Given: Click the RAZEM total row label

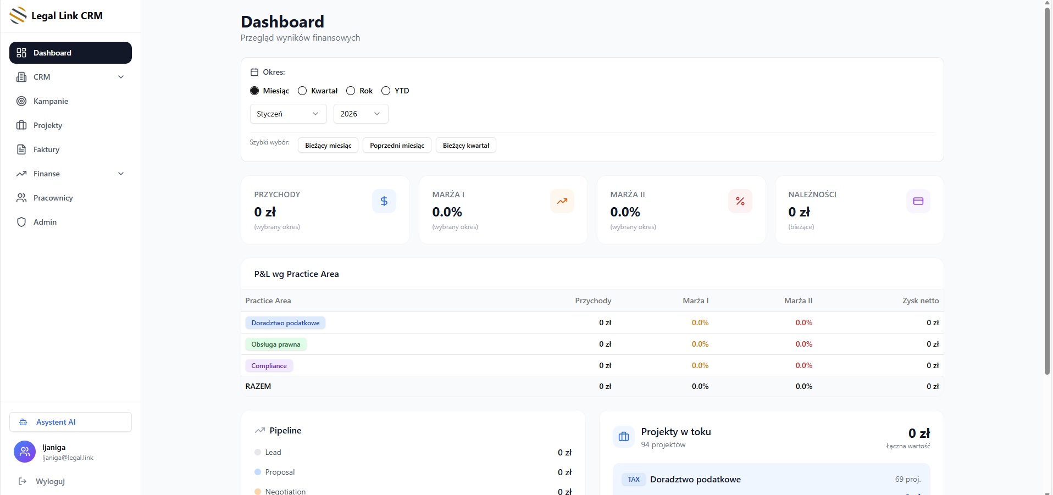Looking at the screenshot, I should tap(258, 386).
